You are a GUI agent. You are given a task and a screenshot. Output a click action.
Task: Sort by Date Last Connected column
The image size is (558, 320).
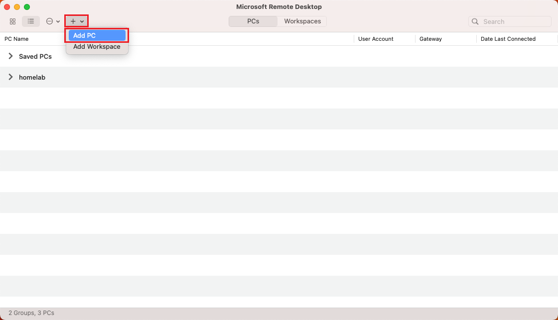pos(508,39)
